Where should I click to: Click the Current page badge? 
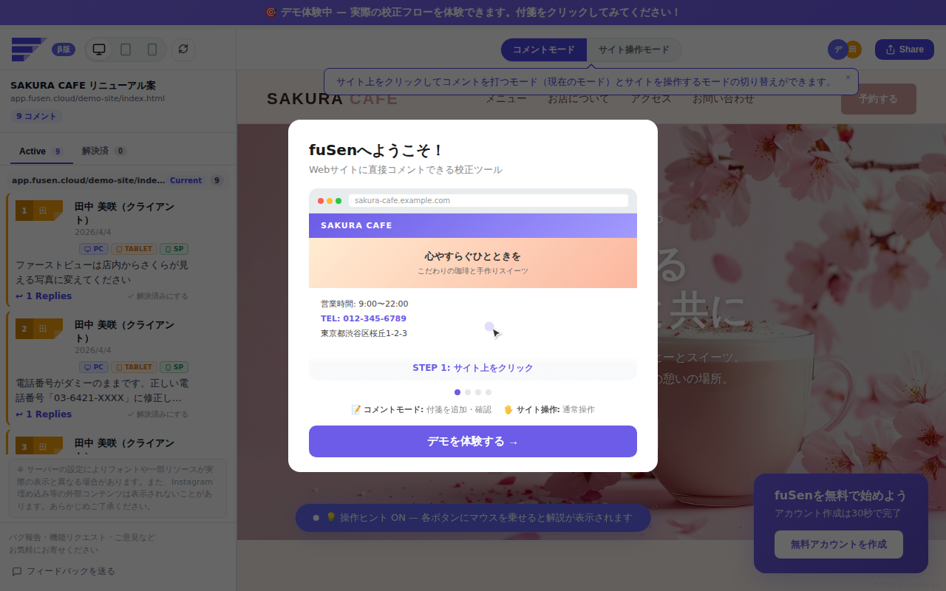(186, 180)
